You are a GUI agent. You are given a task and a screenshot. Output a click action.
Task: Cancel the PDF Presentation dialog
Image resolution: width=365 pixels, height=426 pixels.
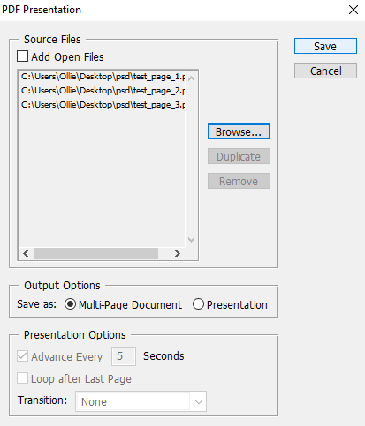click(325, 71)
